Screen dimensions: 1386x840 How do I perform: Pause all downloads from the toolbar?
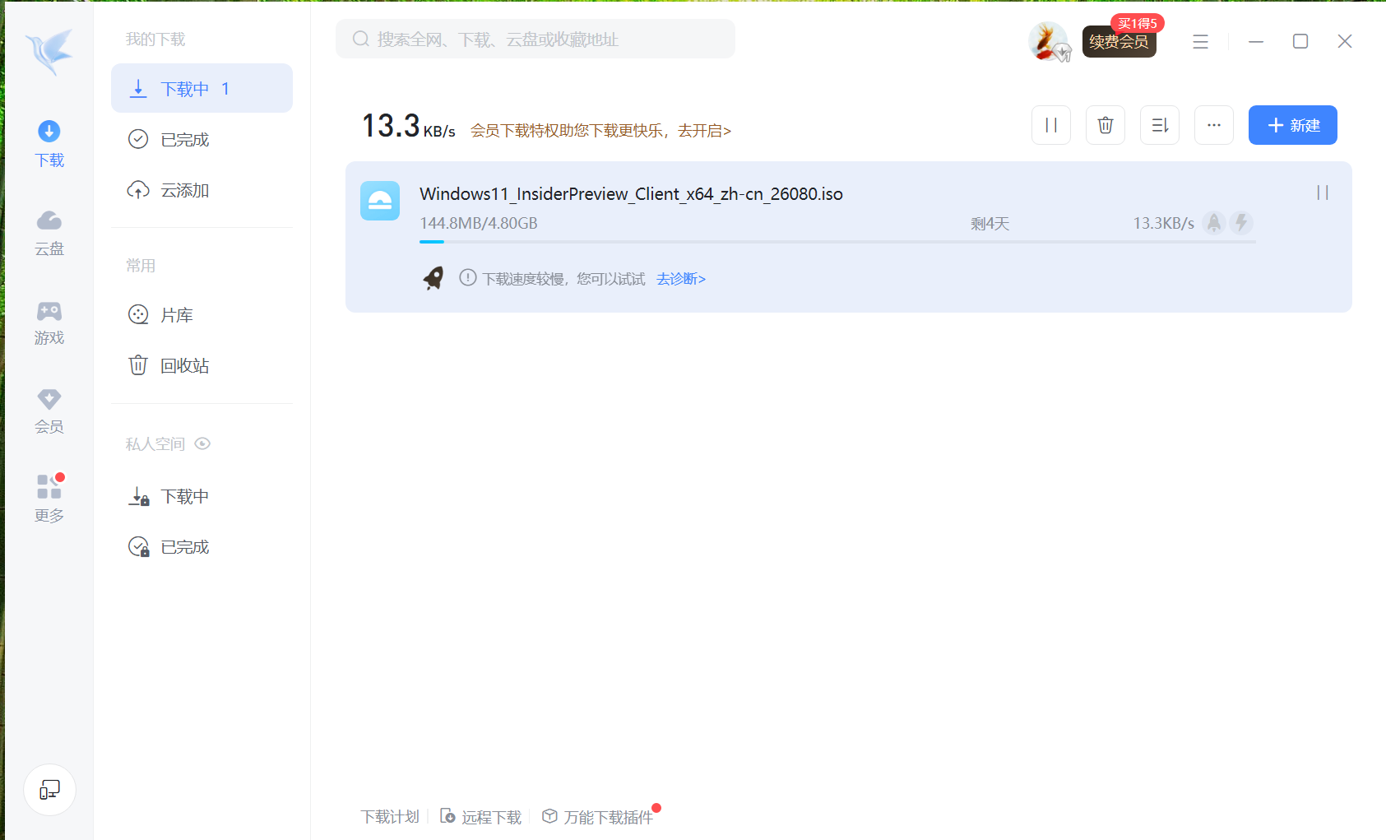pos(1050,125)
